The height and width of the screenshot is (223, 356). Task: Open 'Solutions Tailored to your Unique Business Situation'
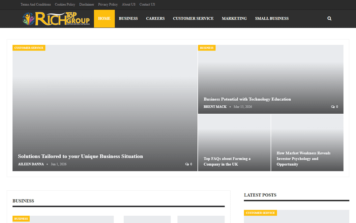[x=80, y=156]
